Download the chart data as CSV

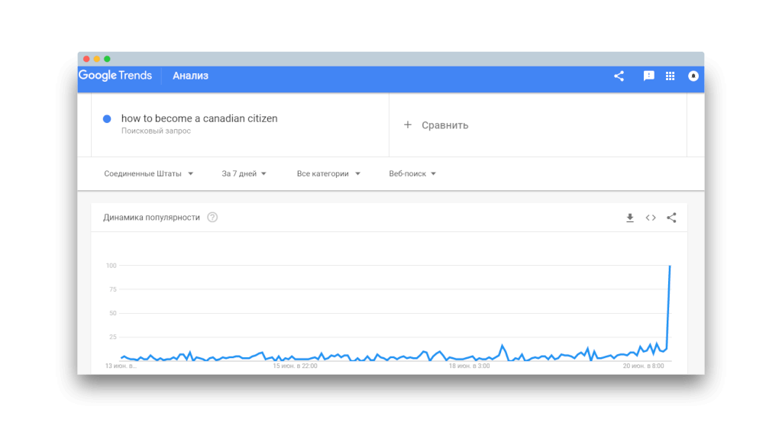(630, 218)
